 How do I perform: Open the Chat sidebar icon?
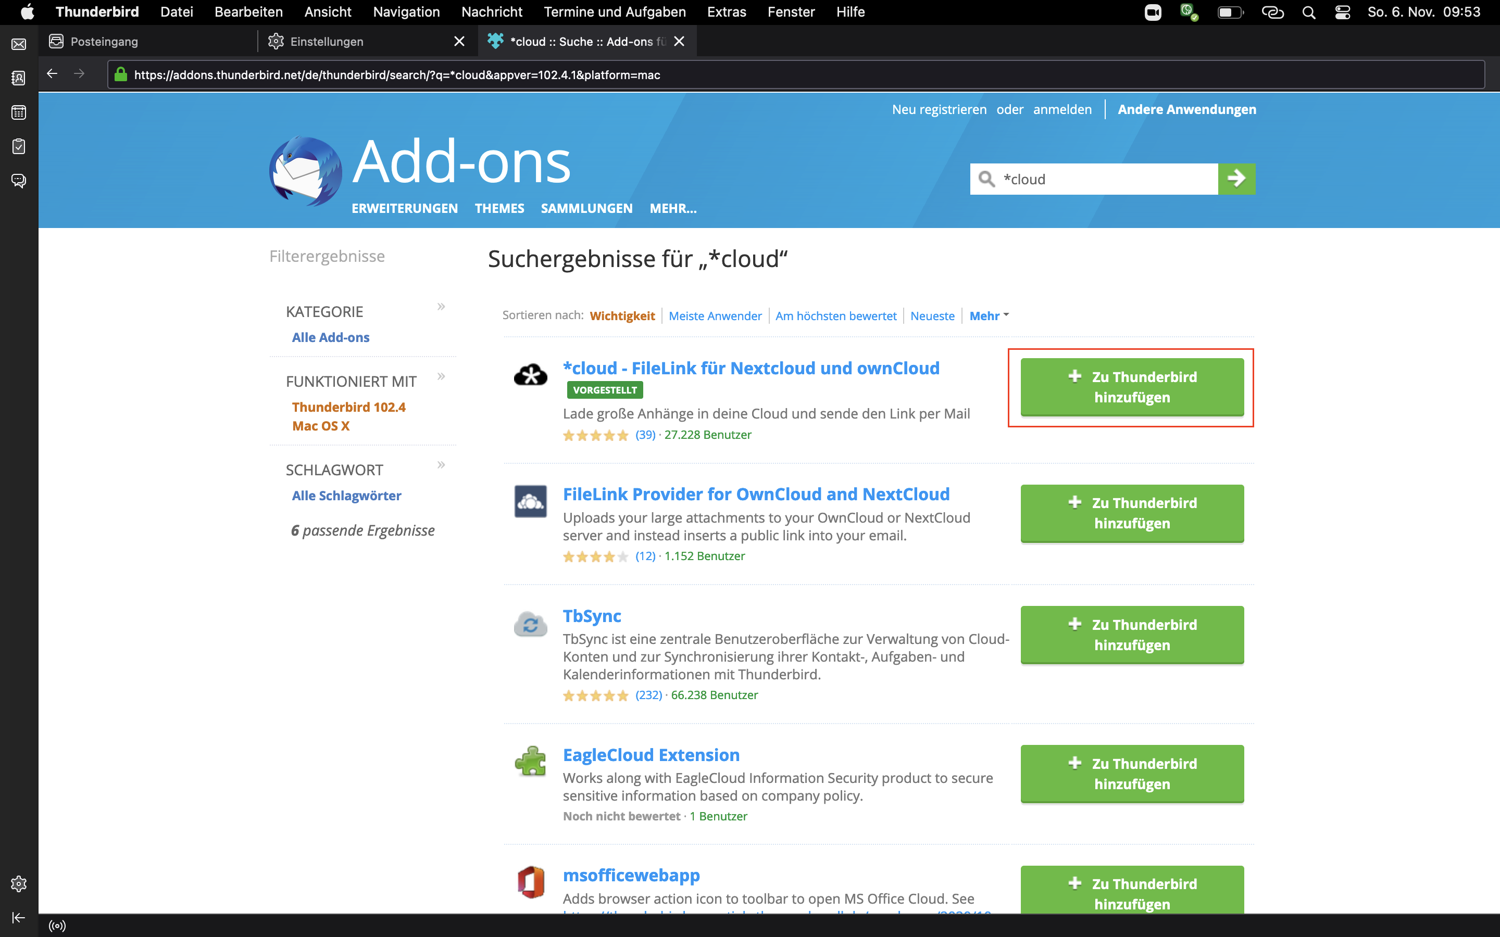click(x=19, y=180)
